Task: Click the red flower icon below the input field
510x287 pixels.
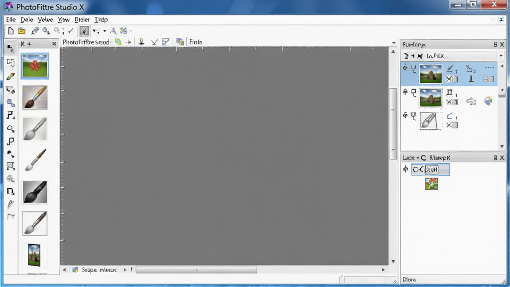Action: (x=431, y=184)
